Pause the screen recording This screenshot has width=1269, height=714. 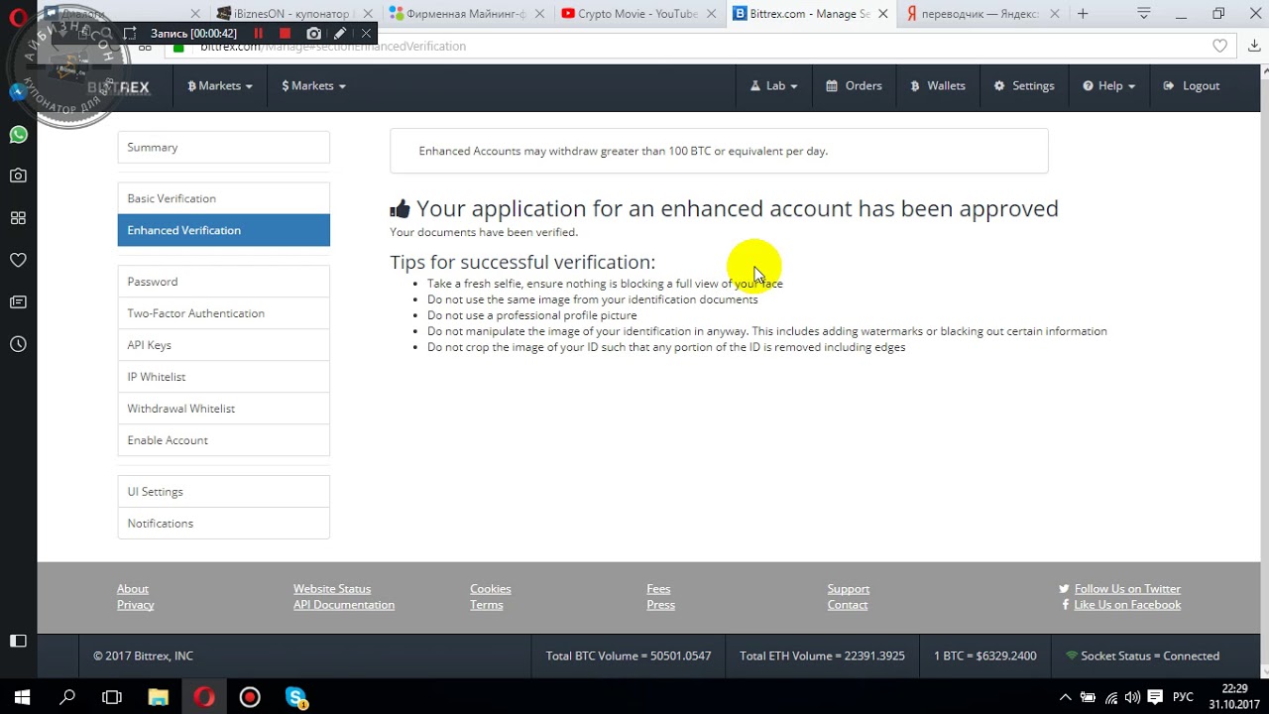[x=259, y=33]
